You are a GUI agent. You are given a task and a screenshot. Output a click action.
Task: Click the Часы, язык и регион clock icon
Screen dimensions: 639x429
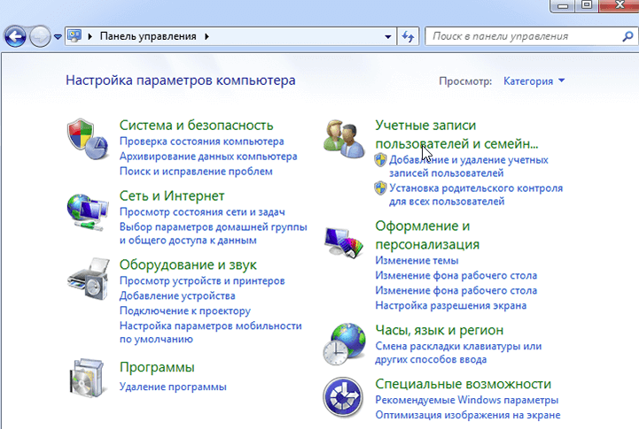pyautogui.click(x=344, y=344)
